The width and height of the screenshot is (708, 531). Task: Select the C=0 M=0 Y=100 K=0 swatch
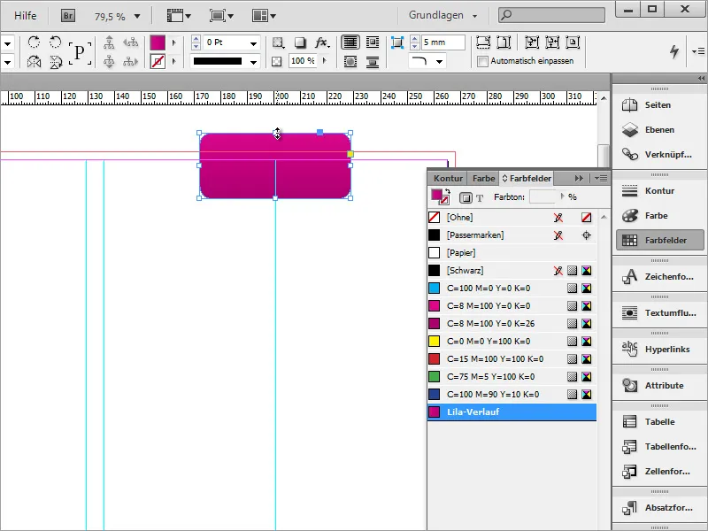point(512,342)
